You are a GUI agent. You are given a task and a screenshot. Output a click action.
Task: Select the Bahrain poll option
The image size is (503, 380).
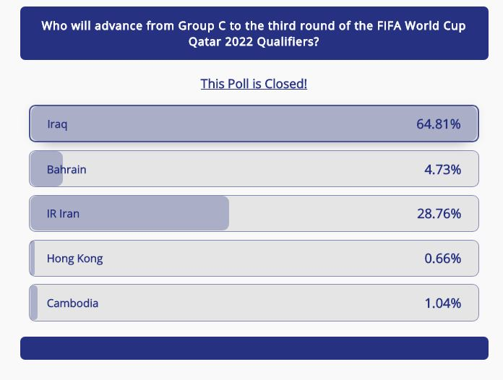pos(254,168)
